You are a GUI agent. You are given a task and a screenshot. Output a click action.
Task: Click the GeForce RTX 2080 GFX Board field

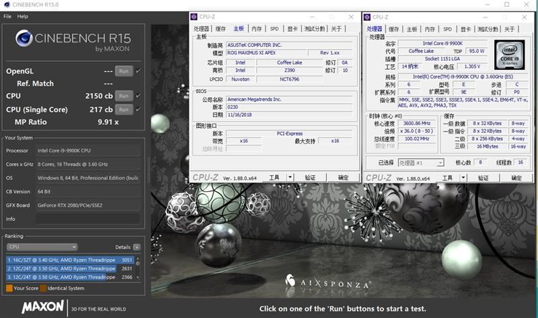[88, 205]
